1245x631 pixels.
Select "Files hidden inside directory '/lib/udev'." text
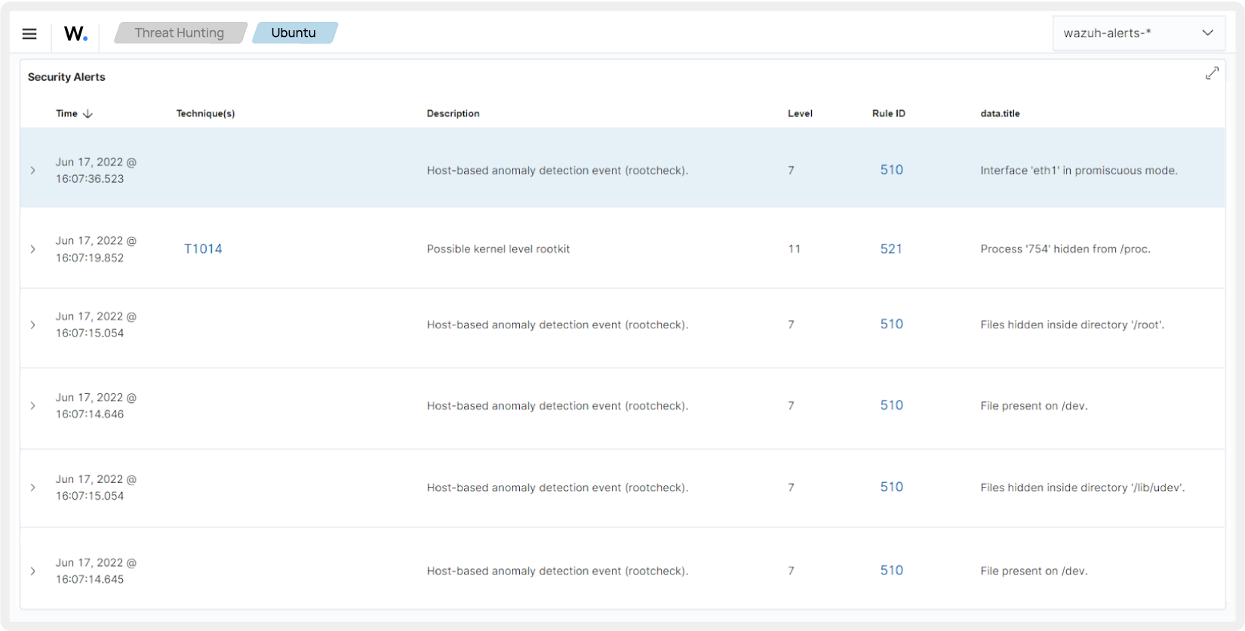click(x=1083, y=488)
